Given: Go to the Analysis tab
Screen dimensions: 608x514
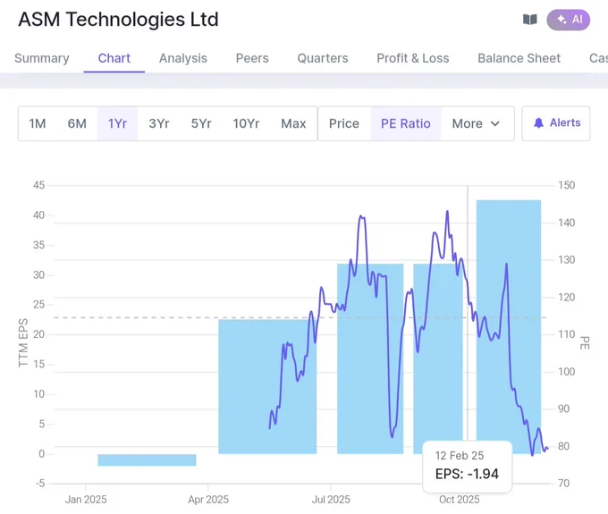Looking at the screenshot, I should click(183, 58).
